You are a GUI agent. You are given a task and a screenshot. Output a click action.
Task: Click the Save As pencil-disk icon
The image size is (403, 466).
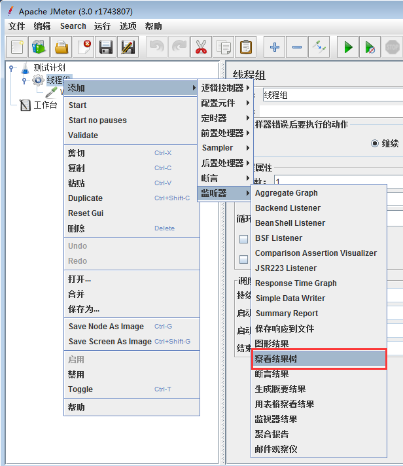(x=128, y=47)
